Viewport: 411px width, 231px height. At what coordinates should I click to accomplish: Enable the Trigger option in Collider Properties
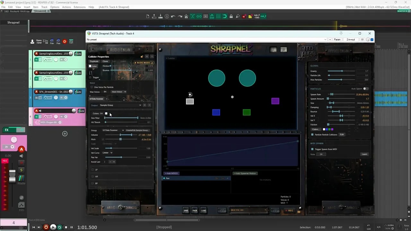coord(90,77)
